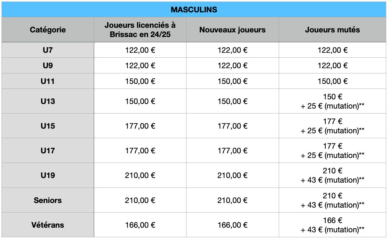Image resolution: width=389 pixels, height=240 pixels.
Task: Click the Catégorie column header
Action: (48, 30)
